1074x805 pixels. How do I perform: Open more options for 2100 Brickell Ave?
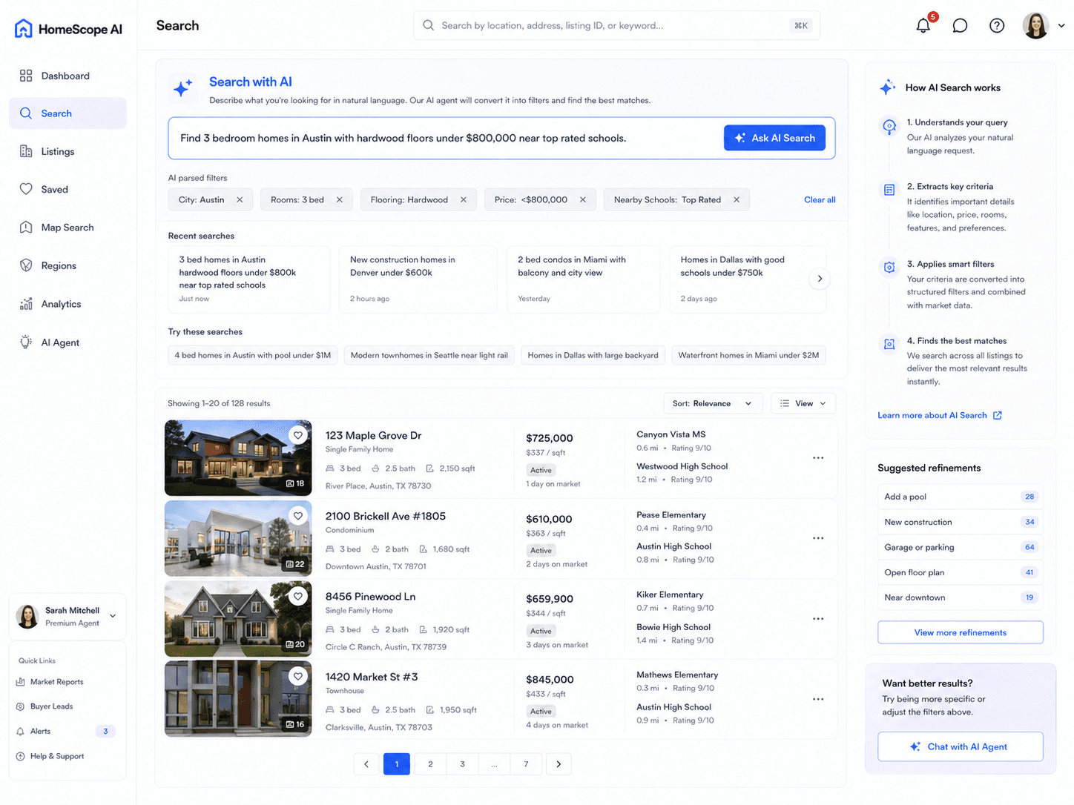coord(818,538)
